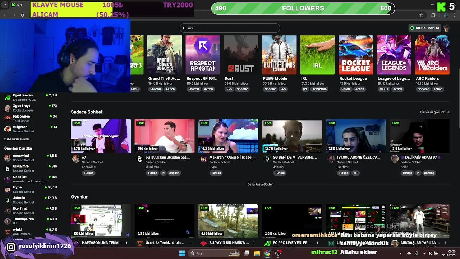The height and width of the screenshot is (259, 460).
Task: Click UlkuEmre avatar under bu lavuk stream
Action: [139, 159]
